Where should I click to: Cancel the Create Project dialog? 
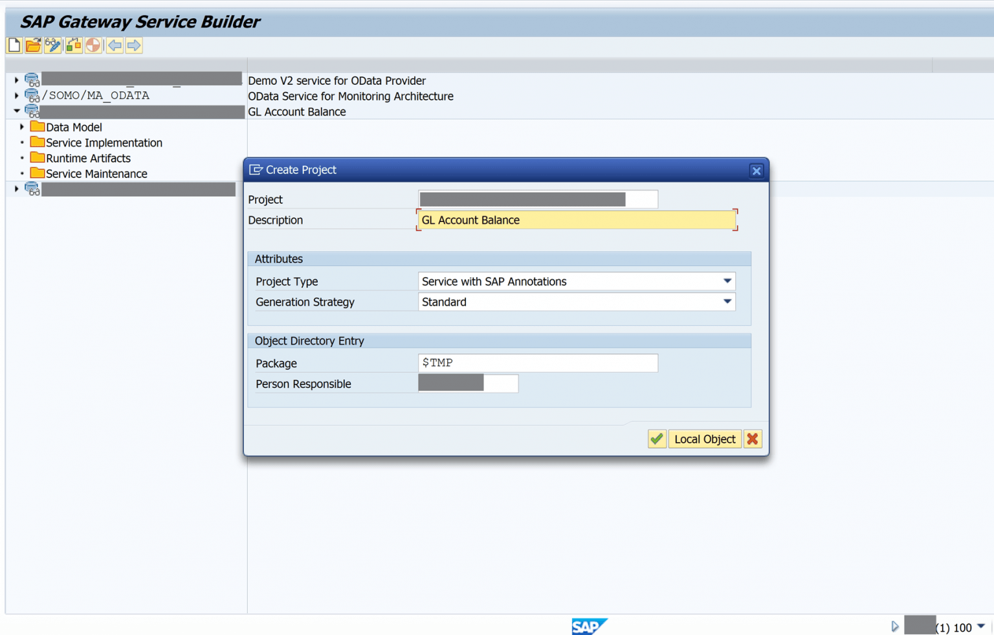pos(753,439)
